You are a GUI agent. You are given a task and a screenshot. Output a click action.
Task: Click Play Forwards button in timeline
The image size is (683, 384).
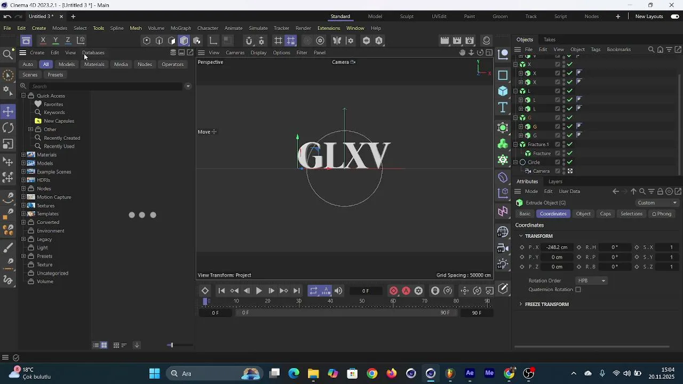coord(259,291)
